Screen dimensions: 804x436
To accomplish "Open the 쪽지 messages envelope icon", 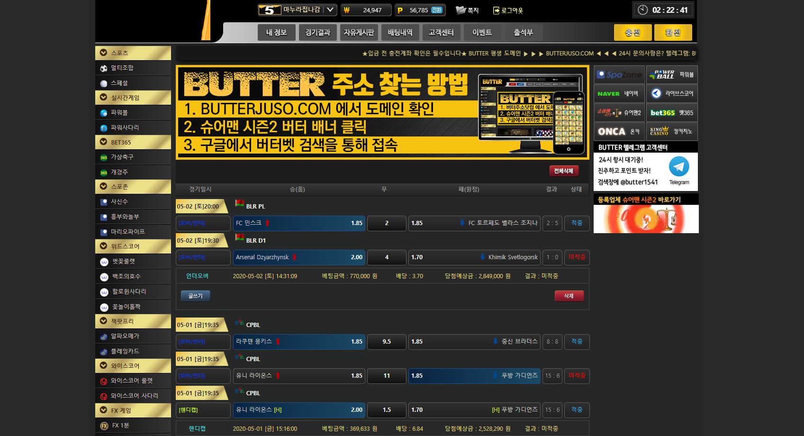I will 461,10.
